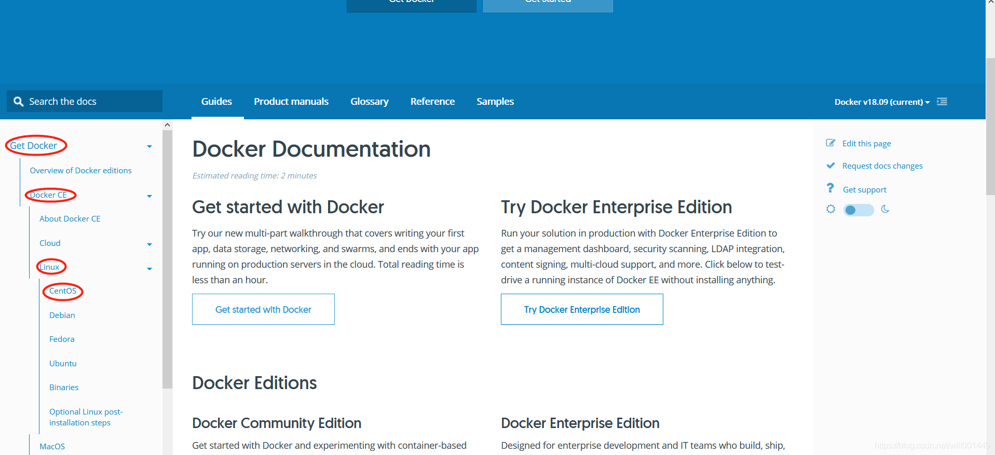Image resolution: width=995 pixels, height=455 pixels.
Task: Open Optional Linux post-installation steps
Action: (86, 417)
